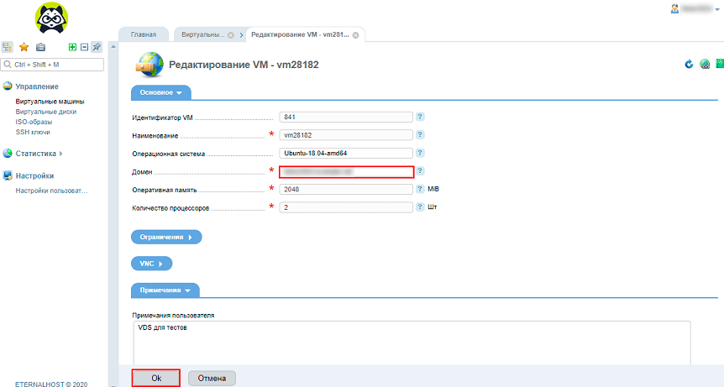Collapse all menu sections with the minus icon
This screenshot has width=724, height=387.
pos(85,48)
